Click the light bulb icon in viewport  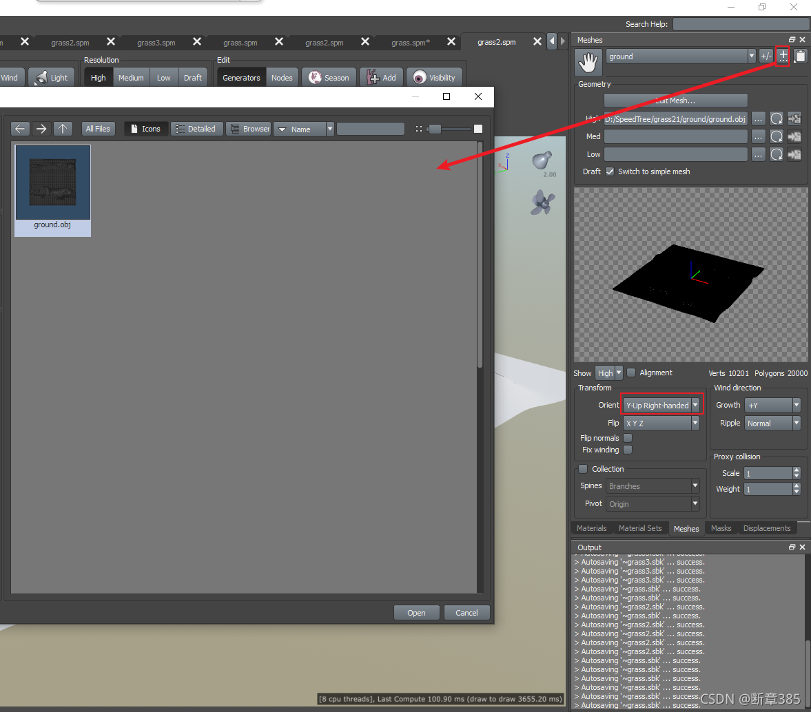[x=542, y=161]
